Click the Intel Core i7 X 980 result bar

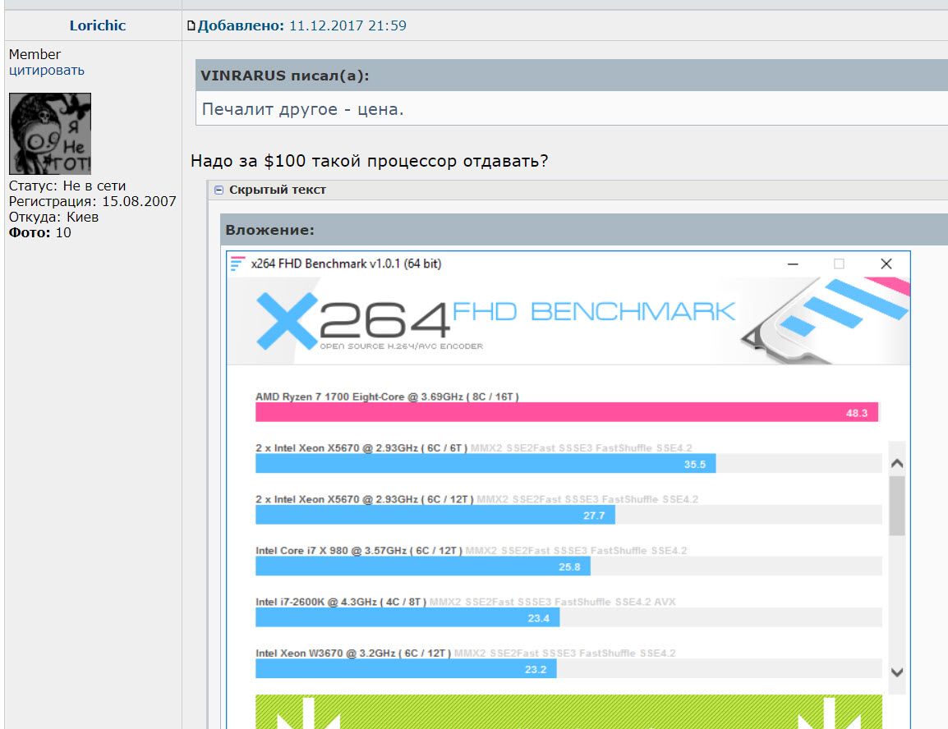(422, 566)
